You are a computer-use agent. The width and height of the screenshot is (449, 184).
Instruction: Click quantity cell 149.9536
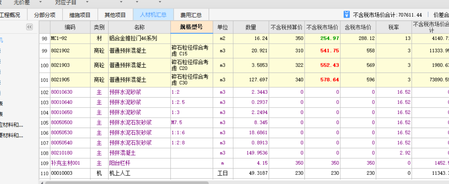(251, 153)
